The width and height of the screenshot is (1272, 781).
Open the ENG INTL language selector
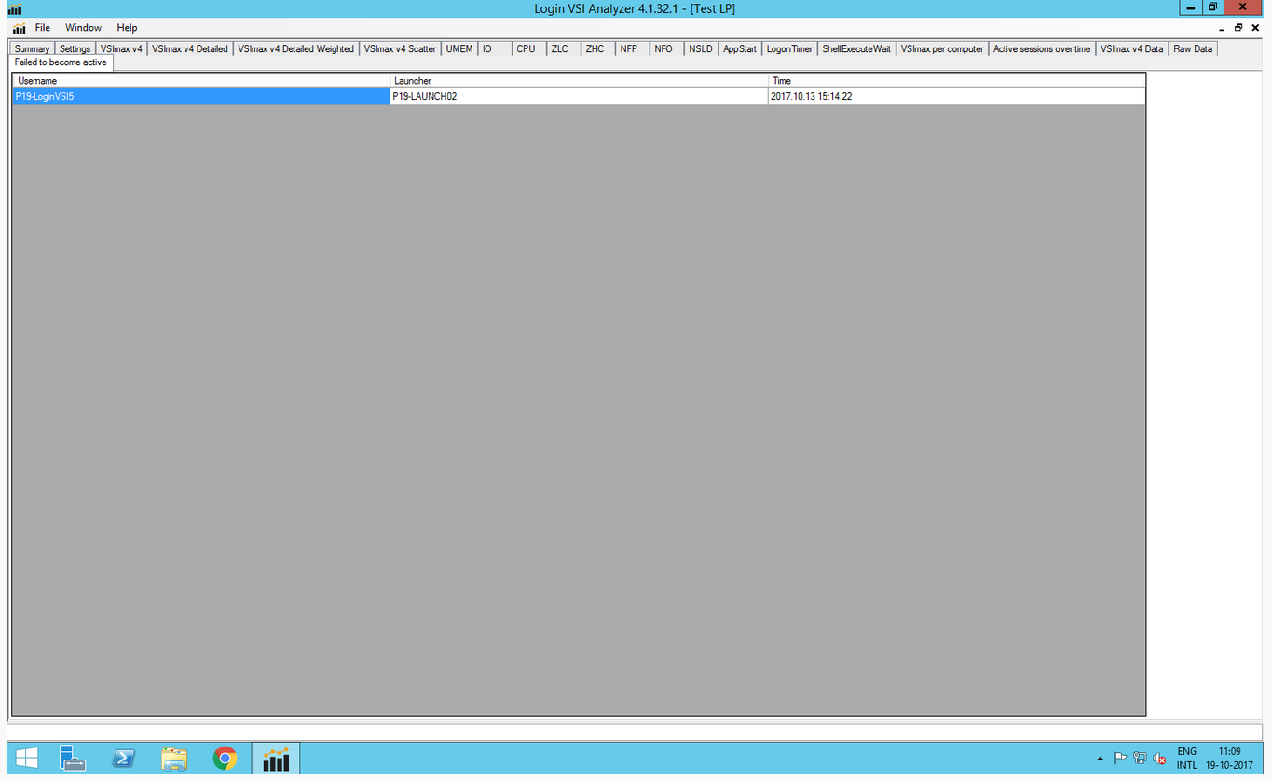click(1187, 759)
